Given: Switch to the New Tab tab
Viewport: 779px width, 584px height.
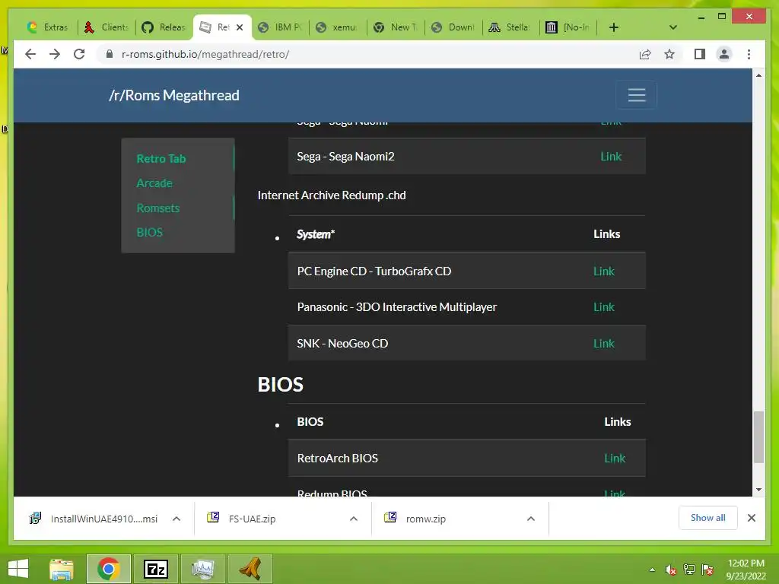Looking at the screenshot, I should tap(396, 27).
